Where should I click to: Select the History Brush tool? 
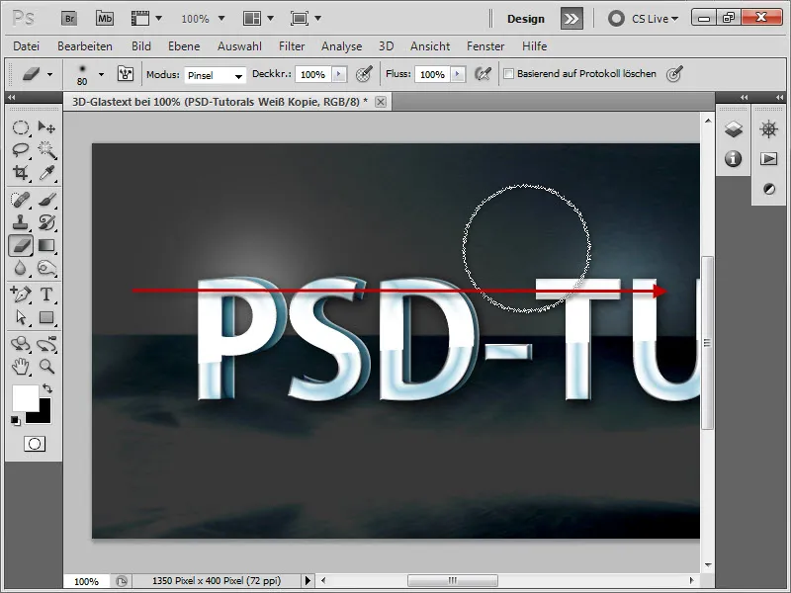[46, 222]
